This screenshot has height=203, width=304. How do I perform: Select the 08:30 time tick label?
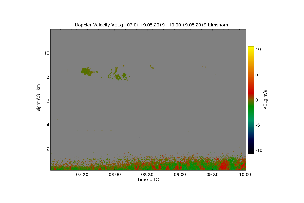(147, 175)
